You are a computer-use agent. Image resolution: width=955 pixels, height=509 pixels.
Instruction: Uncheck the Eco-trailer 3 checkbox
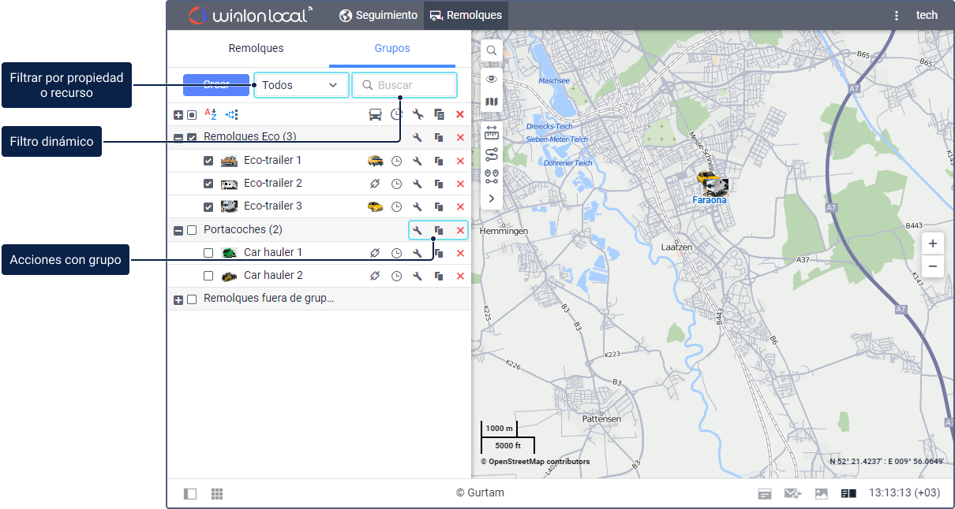click(x=208, y=206)
